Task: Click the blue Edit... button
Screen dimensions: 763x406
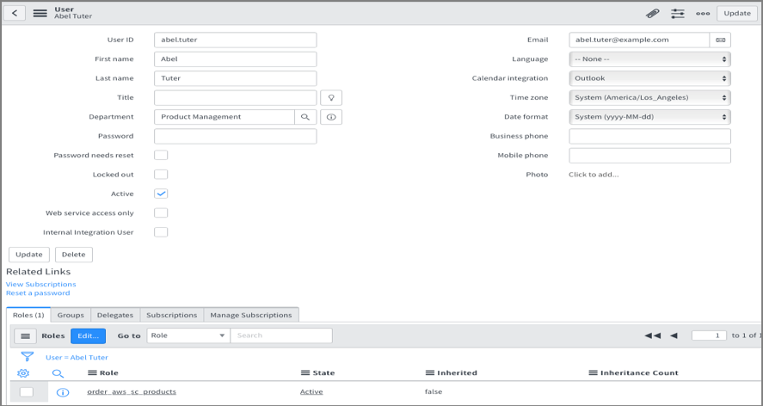Action: (x=88, y=336)
